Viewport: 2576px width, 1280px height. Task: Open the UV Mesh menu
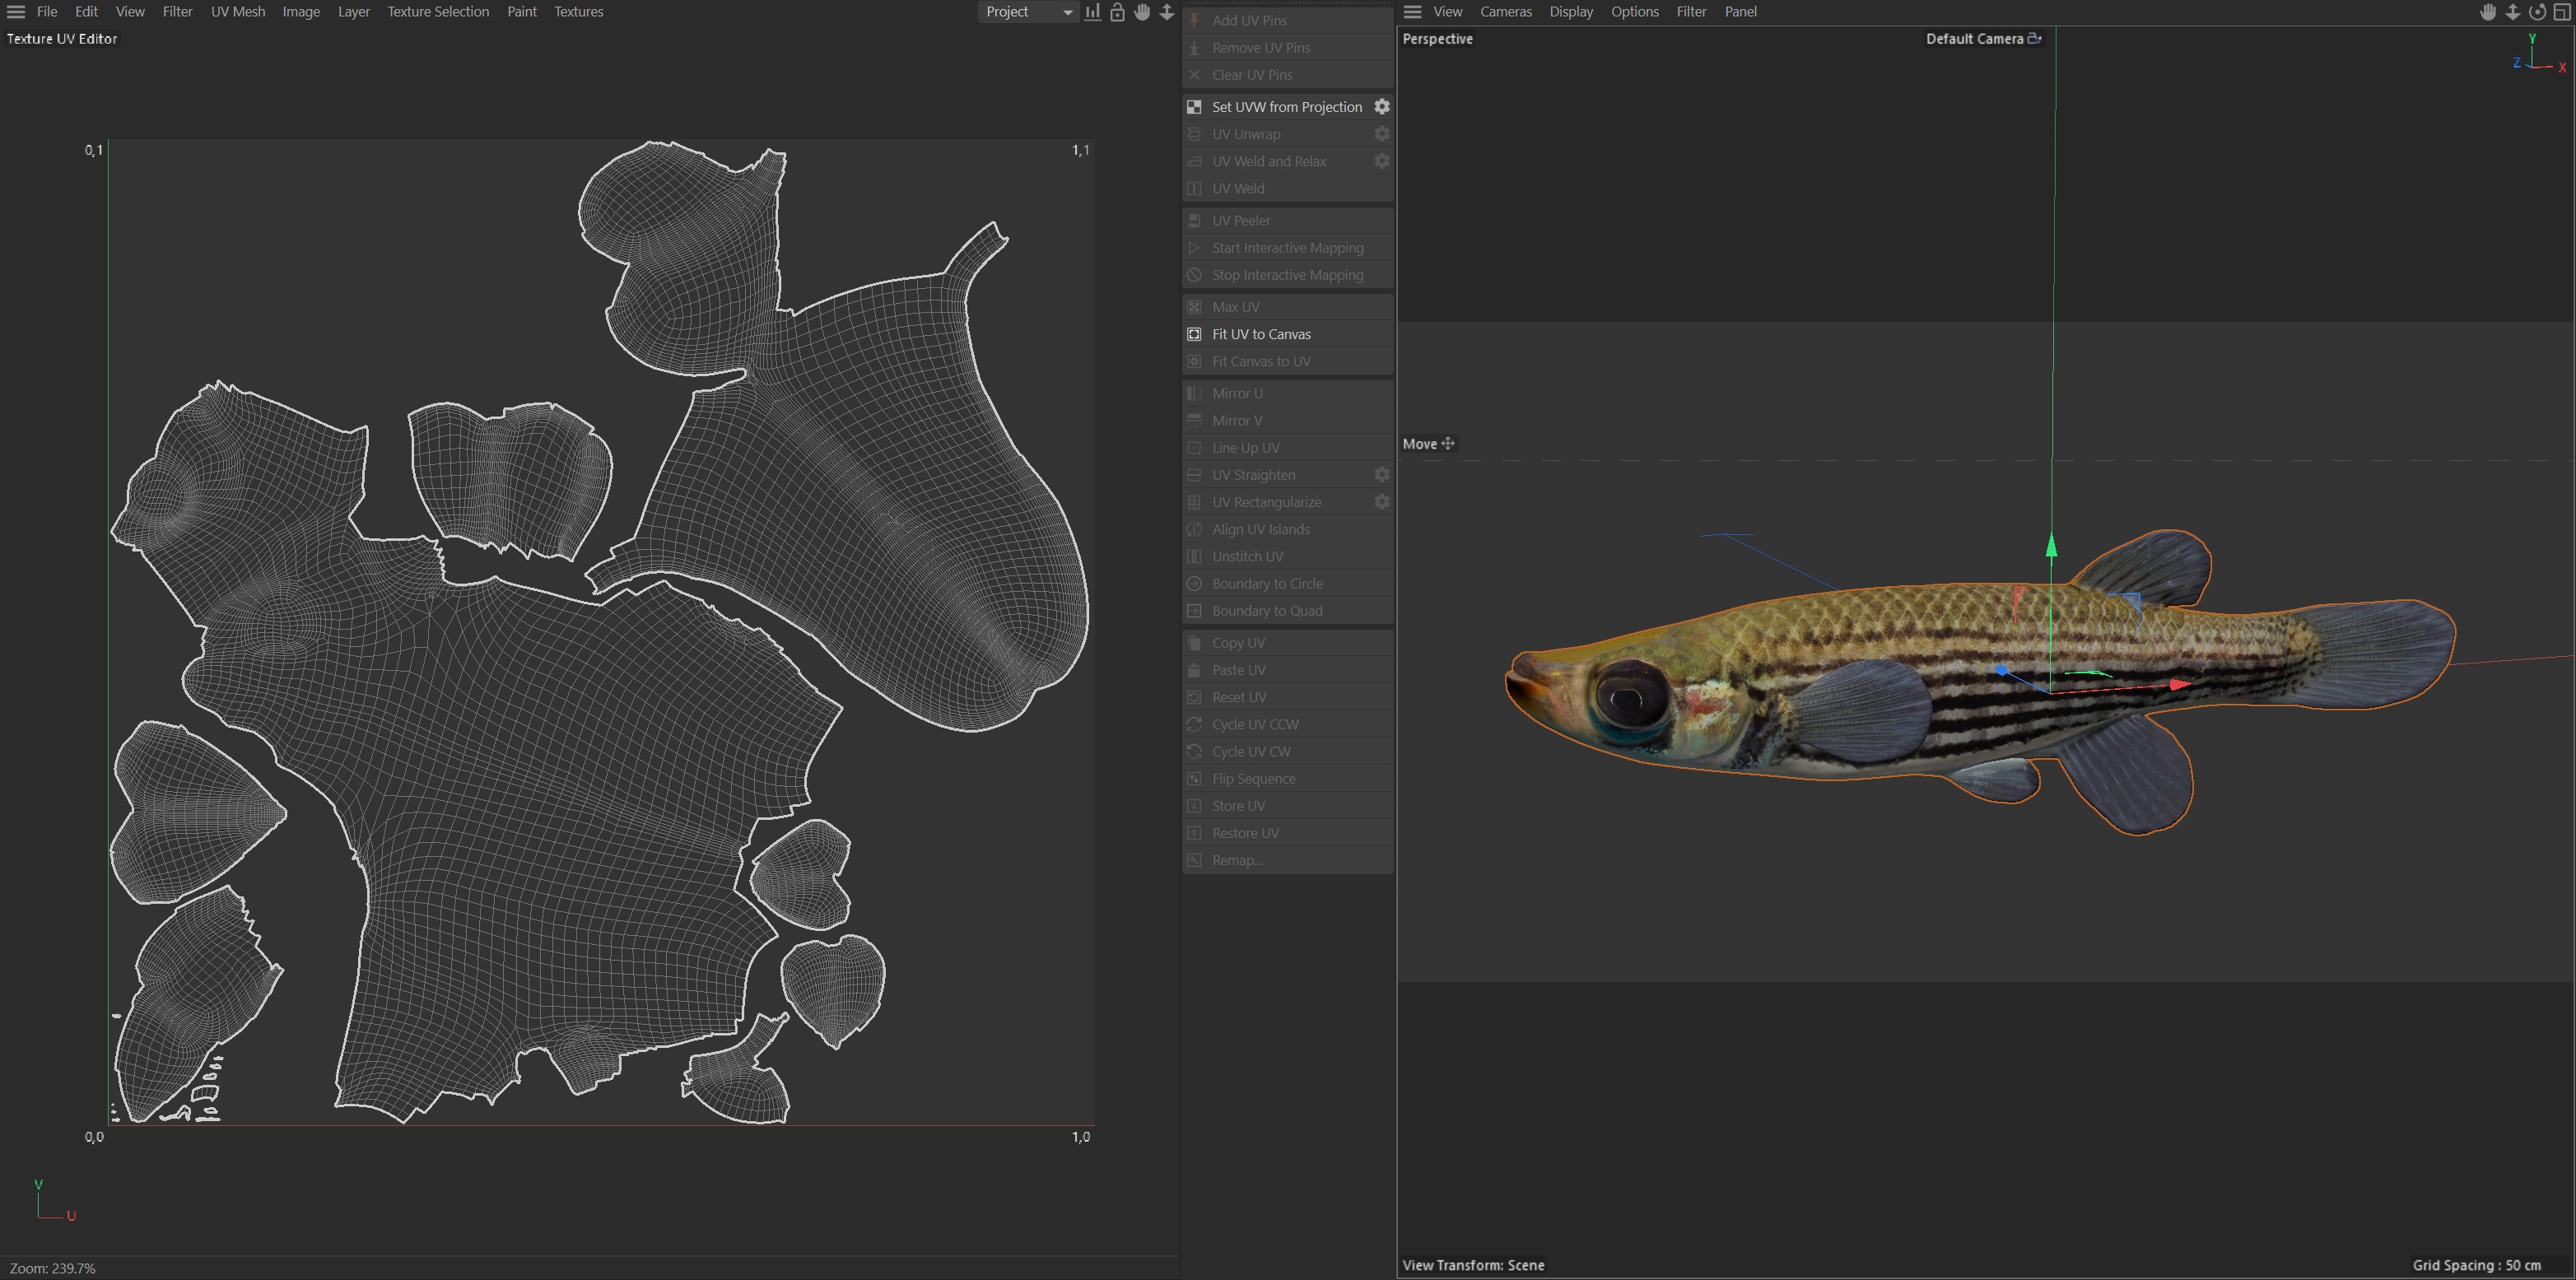pos(238,12)
